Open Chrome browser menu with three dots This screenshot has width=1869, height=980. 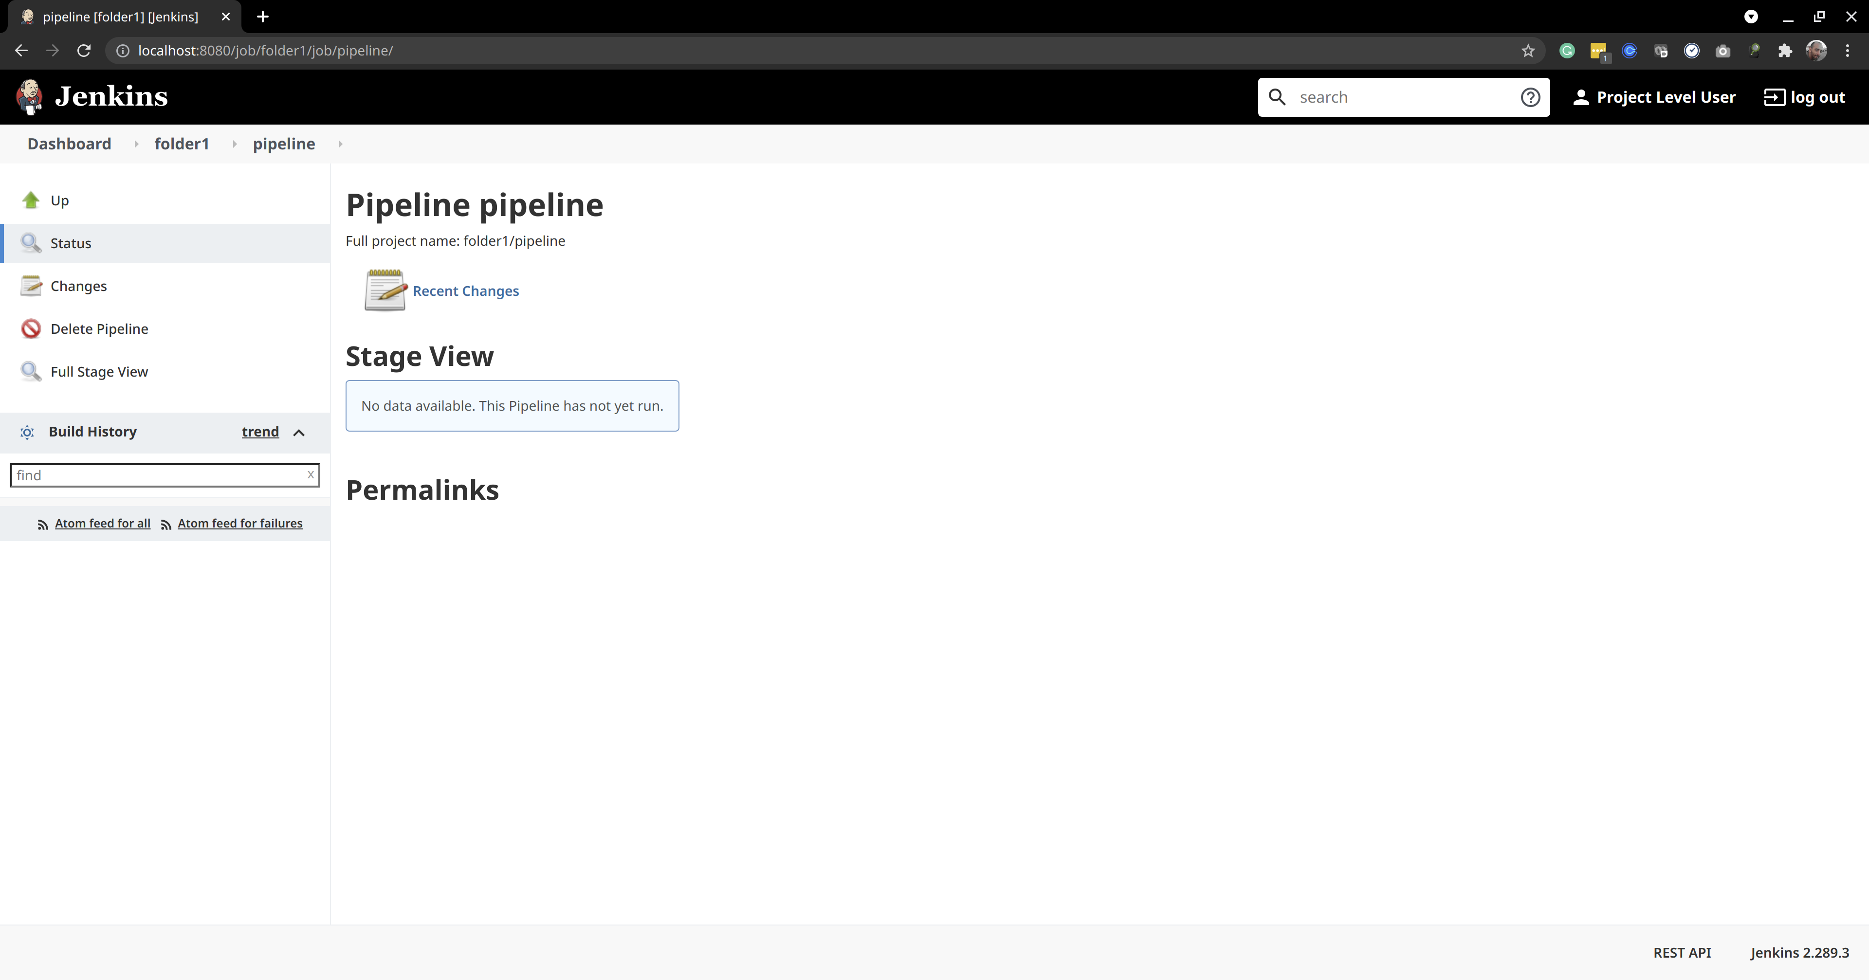pyautogui.click(x=1847, y=50)
